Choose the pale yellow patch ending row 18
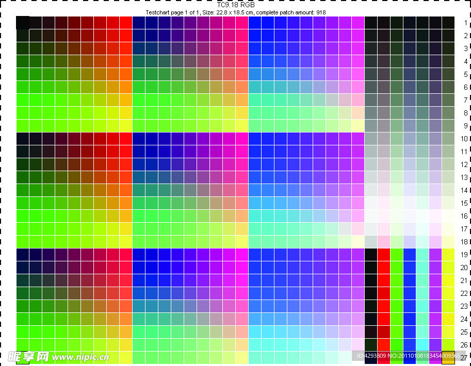The height and width of the screenshot is (366, 471). [448, 241]
